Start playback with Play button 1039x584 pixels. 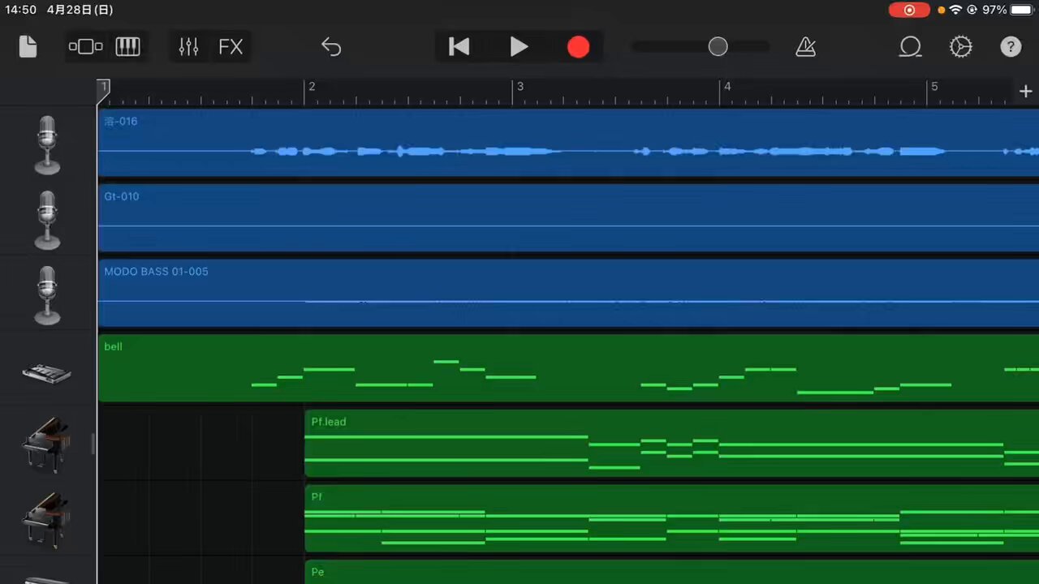pyautogui.click(x=519, y=47)
